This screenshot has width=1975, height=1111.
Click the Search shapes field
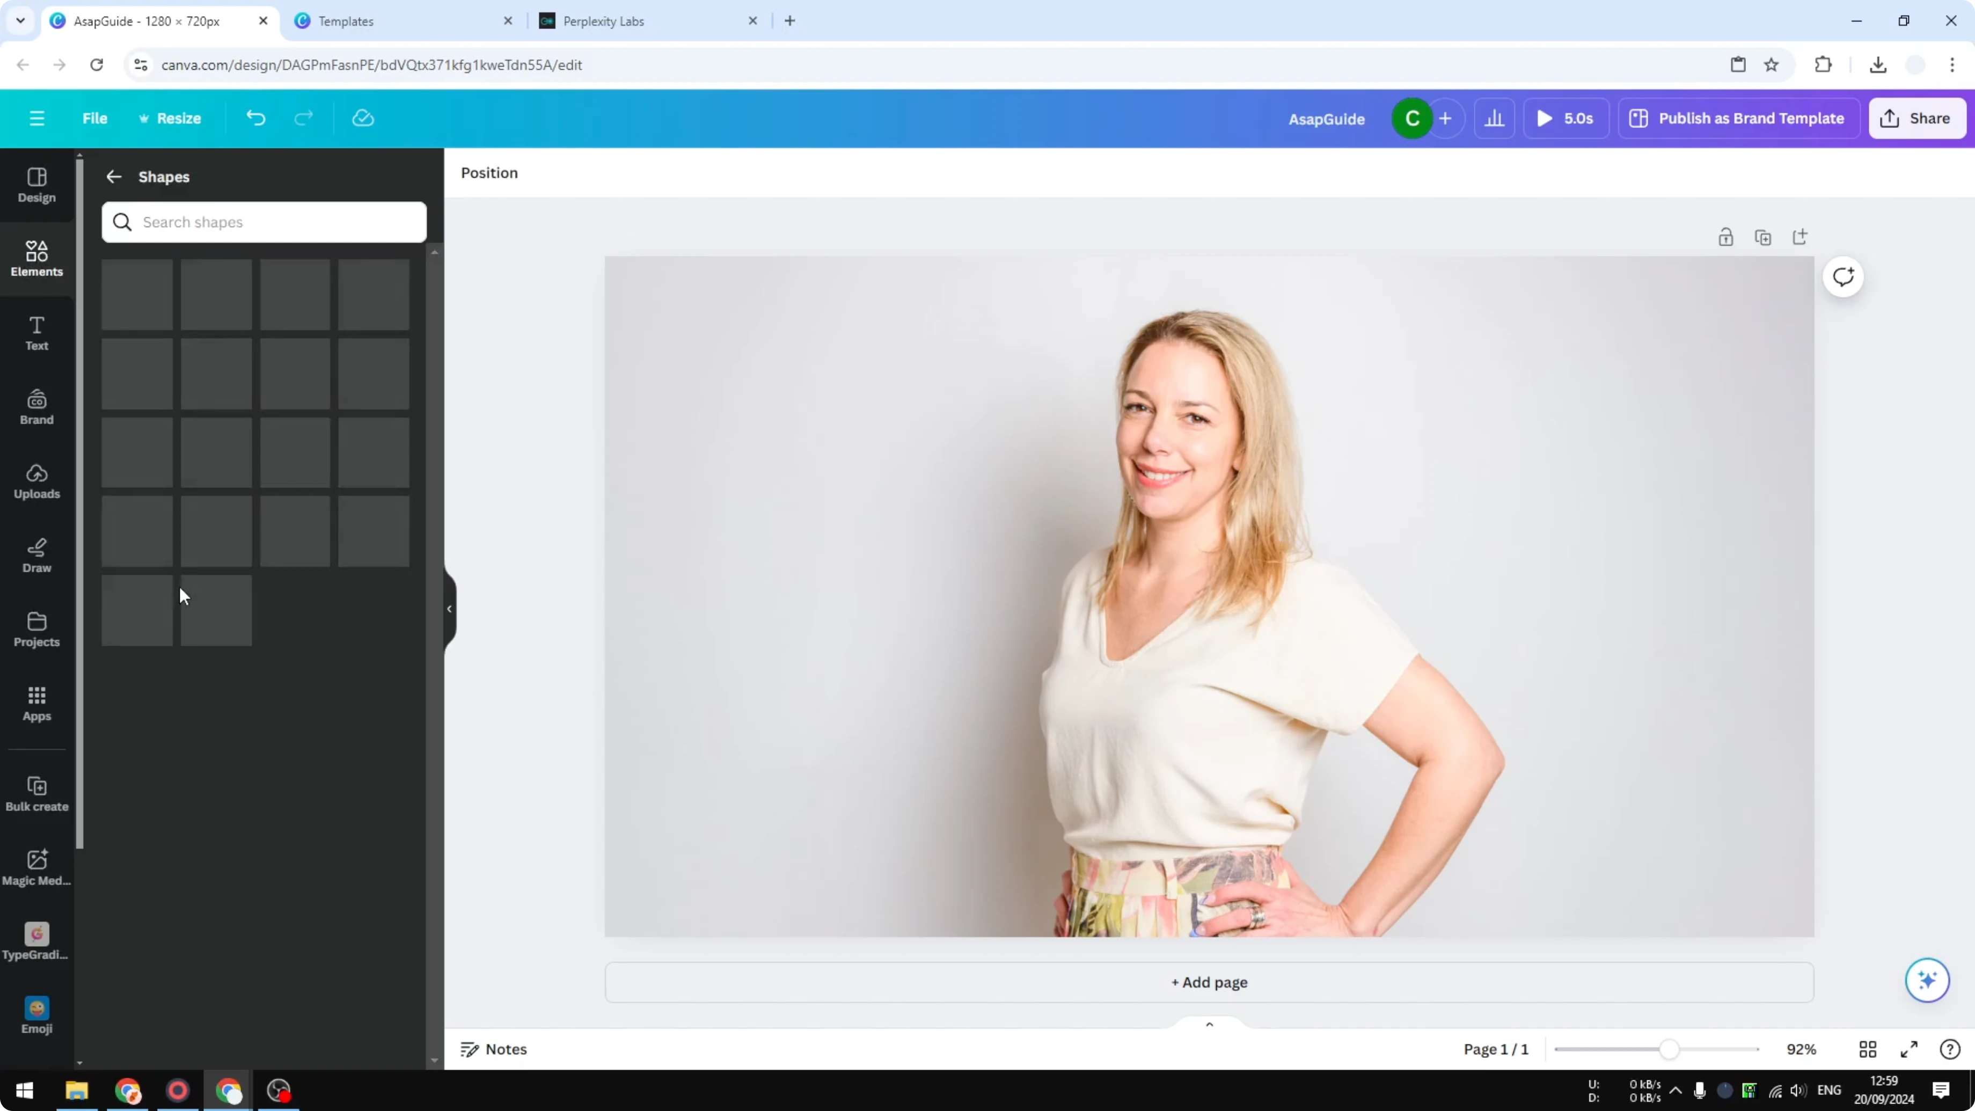[264, 222]
